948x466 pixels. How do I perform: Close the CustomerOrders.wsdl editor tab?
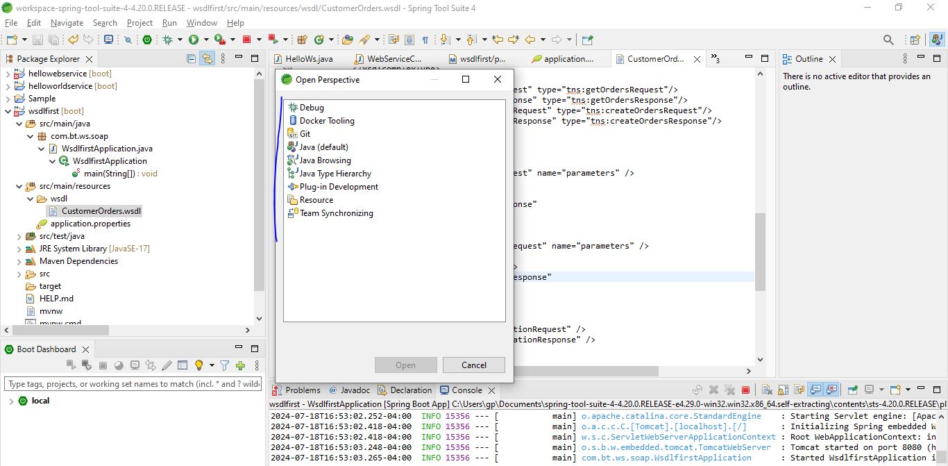[697, 59]
